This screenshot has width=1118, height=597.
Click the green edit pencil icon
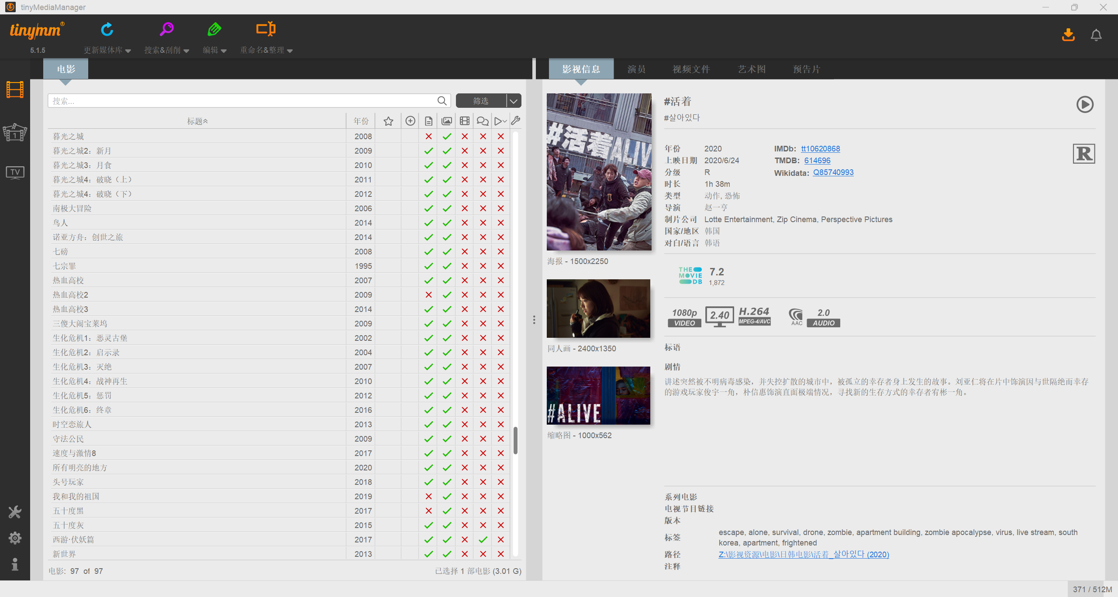click(214, 30)
